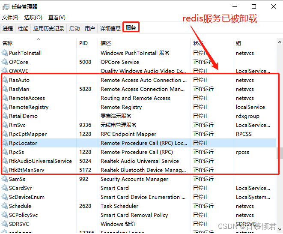Screen dimensions: 283x234
Task: Select the PushToInstall service gear icon
Action: [x=5, y=53]
